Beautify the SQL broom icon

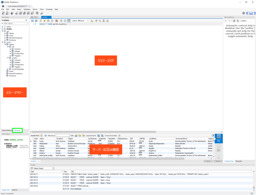click(x=96, y=21)
